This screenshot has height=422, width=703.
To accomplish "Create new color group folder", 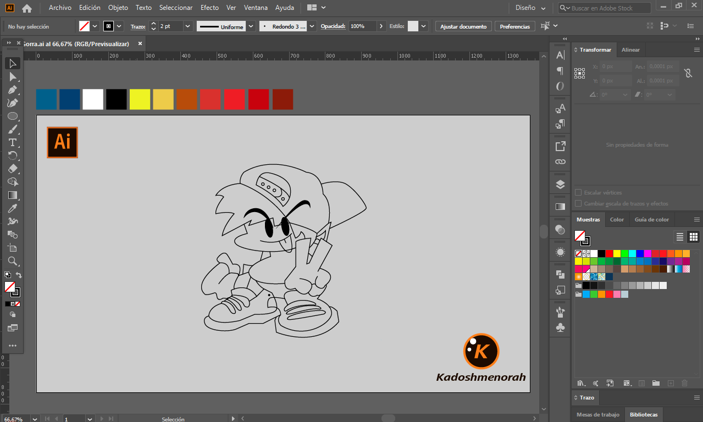I will [x=656, y=383].
